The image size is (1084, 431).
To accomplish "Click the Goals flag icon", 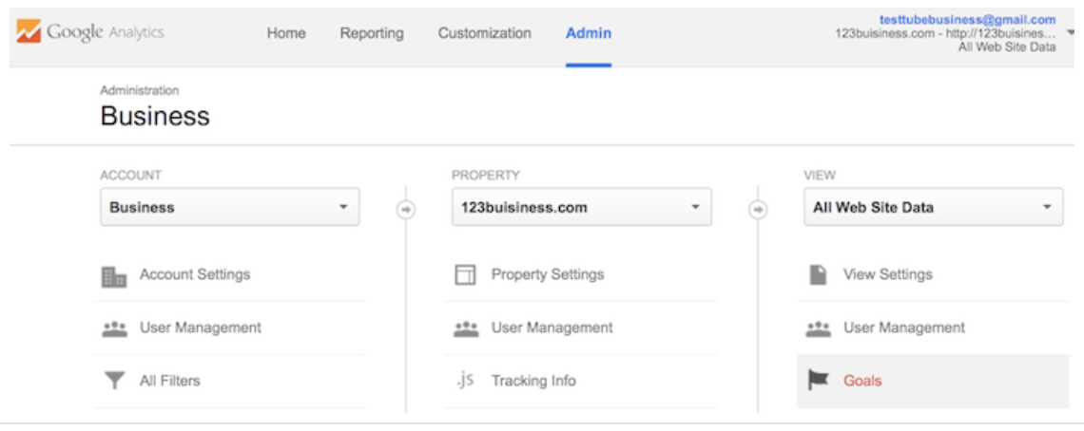I will (818, 381).
